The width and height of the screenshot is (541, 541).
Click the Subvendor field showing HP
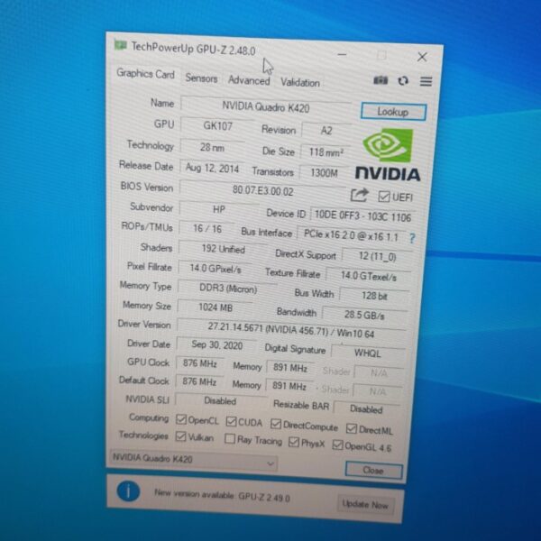point(219,209)
